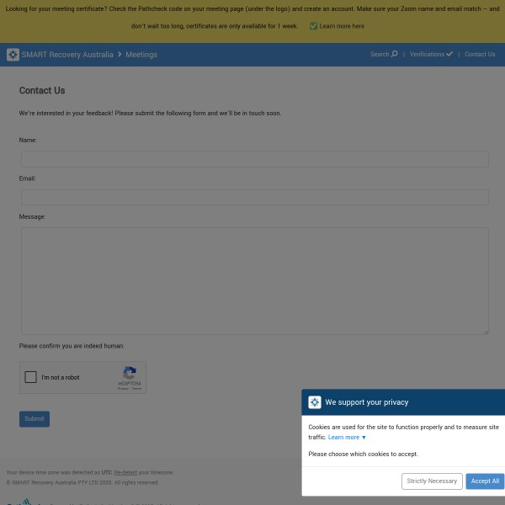The image size is (505, 505).
Task: Accept all cookies
Action: pos(485,481)
